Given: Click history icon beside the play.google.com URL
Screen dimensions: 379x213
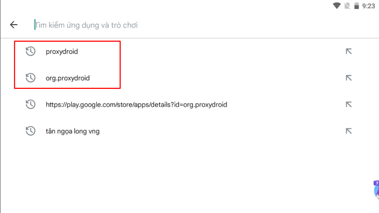Looking at the screenshot, I should tap(30, 104).
